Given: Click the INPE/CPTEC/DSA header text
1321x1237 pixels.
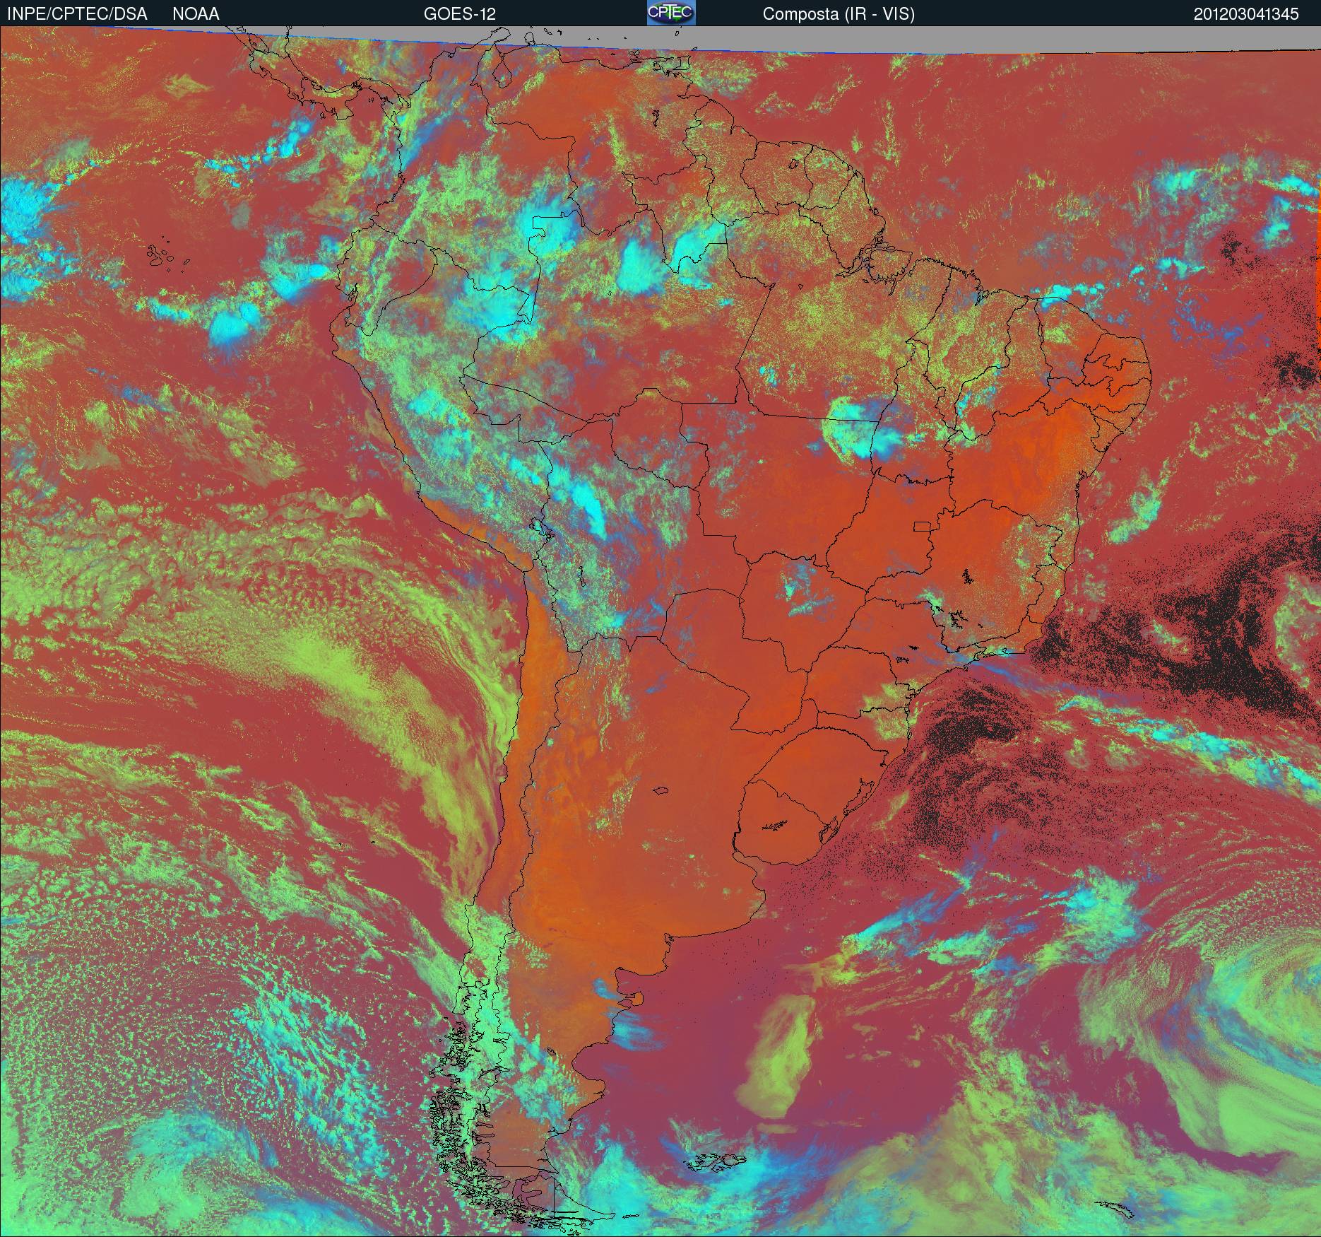Looking at the screenshot, I should click(x=77, y=14).
